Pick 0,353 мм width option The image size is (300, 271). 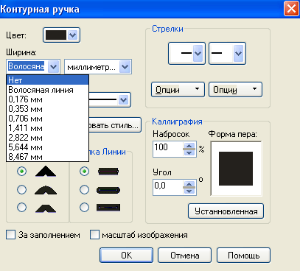click(47, 109)
